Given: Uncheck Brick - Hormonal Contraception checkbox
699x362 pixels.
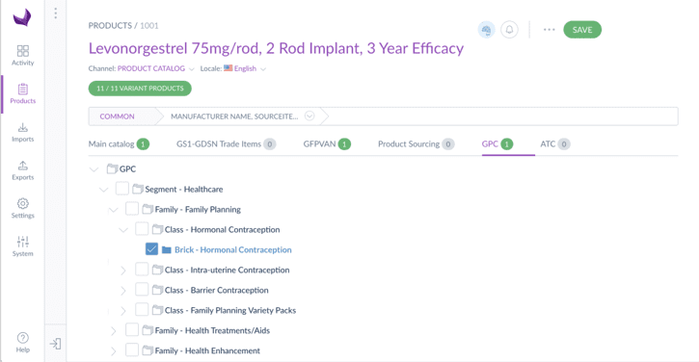Looking at the screenshot, I should [x=151, y=249].
